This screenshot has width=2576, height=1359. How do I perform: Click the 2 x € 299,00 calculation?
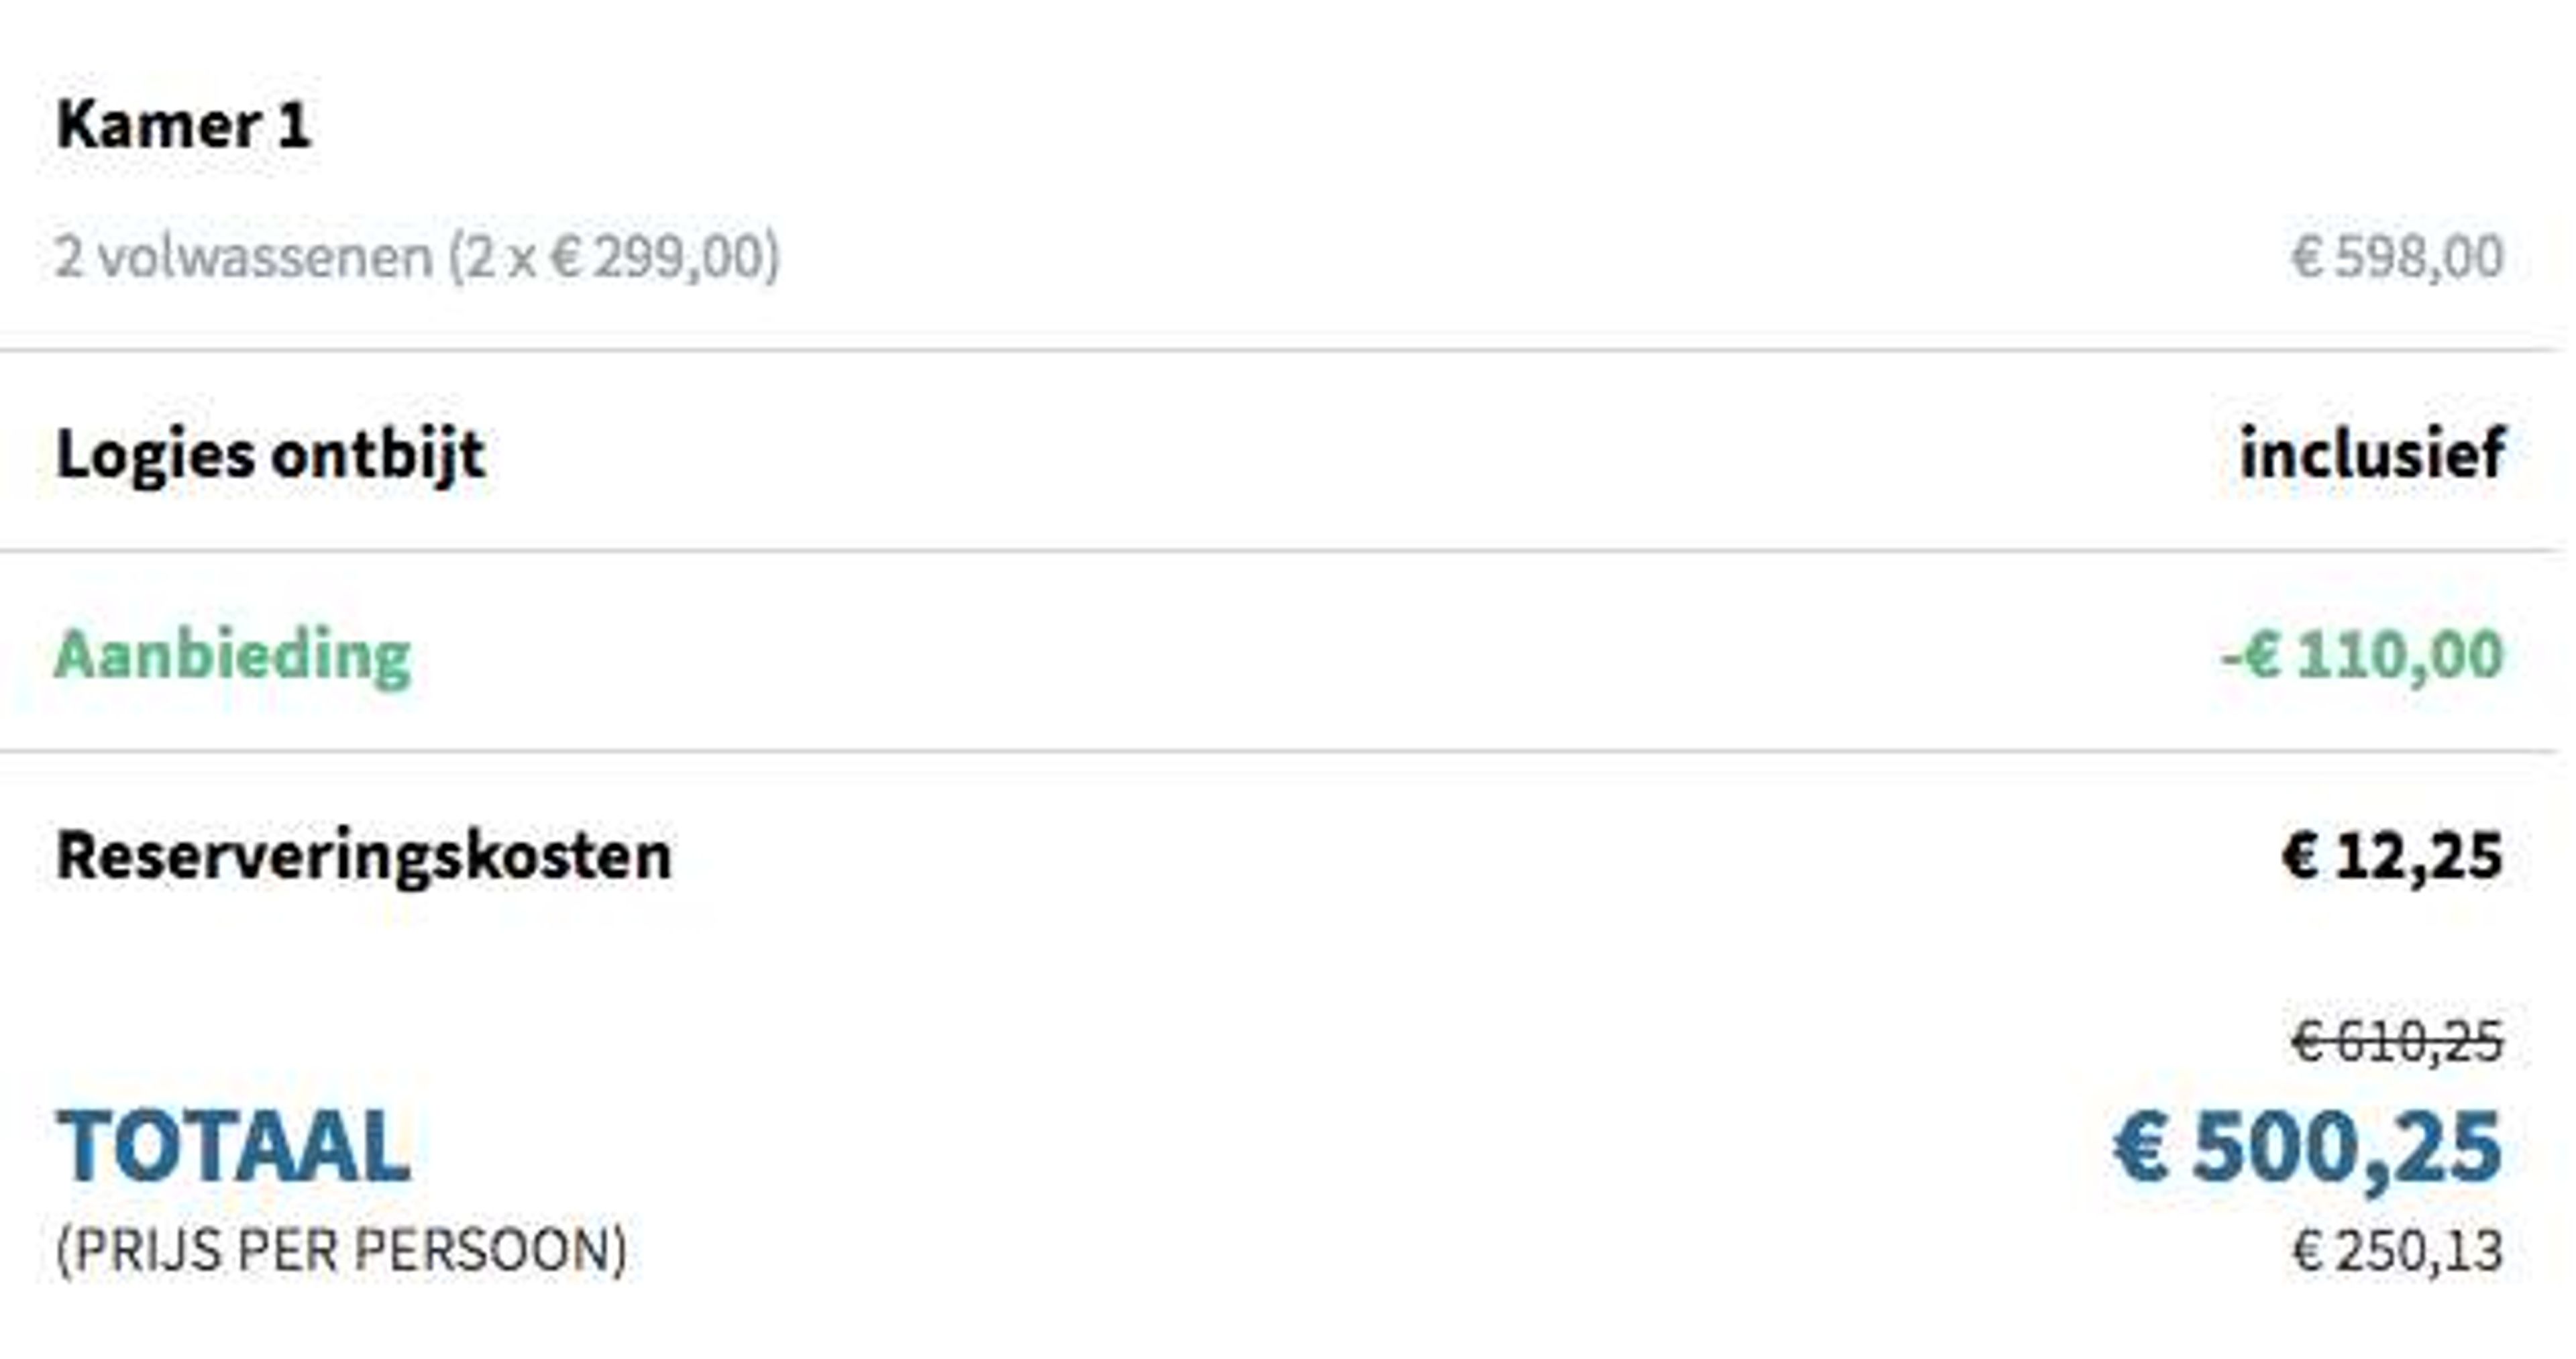click(614, 258)
